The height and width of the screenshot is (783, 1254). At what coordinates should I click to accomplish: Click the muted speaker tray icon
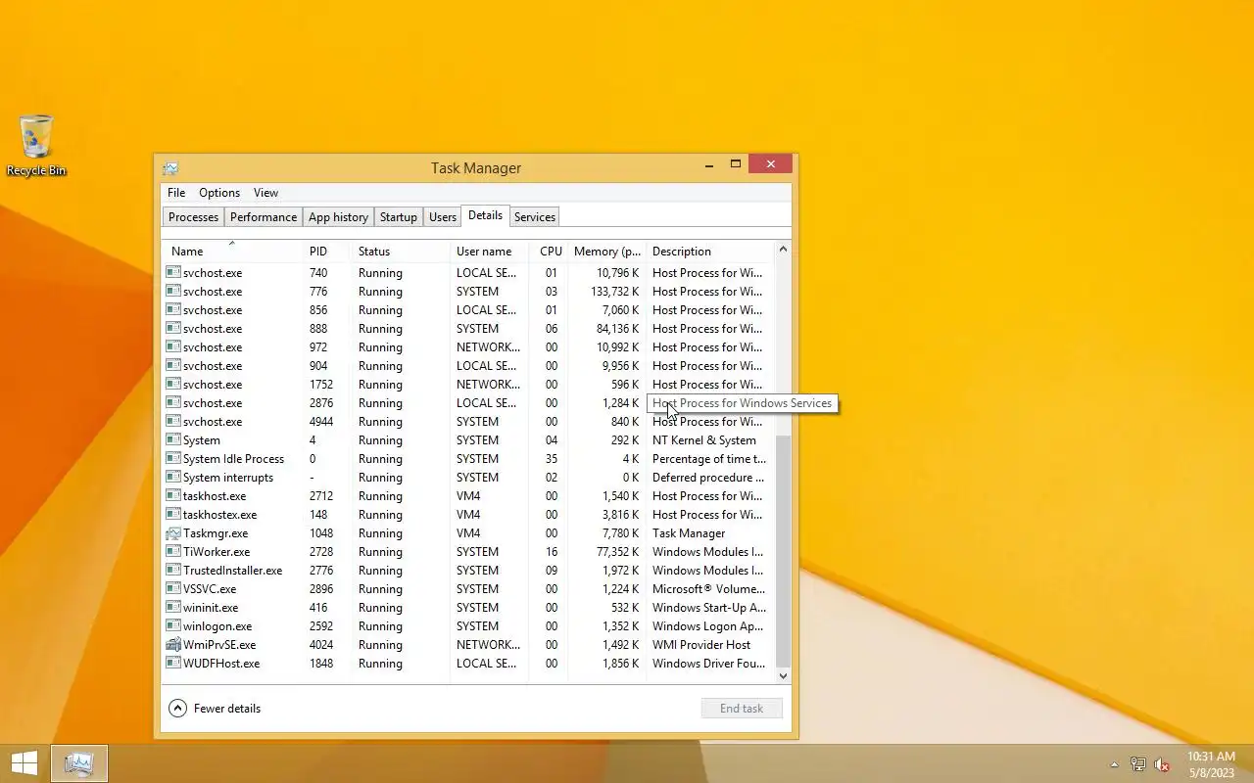tap(1162, 764)
